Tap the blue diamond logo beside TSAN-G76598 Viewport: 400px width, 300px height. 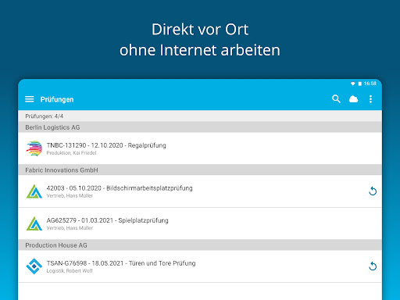click(x=34, y=266)
